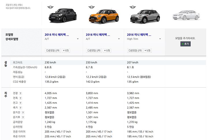Screen dimensions: 208x140
Task: Click the MINI logo above the black car
Action: click(50, 7)
